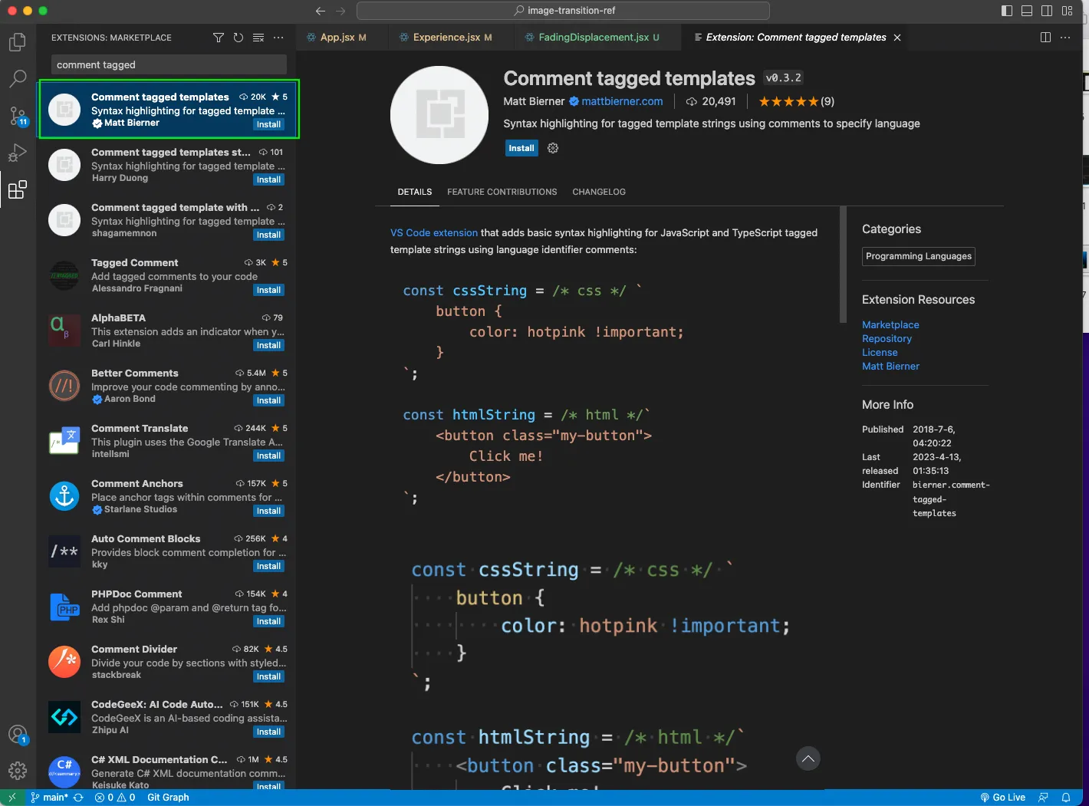Viewport: 1089px width, 806px height.
Task: Refresh the extensions marketplace list
Action: 239,38
